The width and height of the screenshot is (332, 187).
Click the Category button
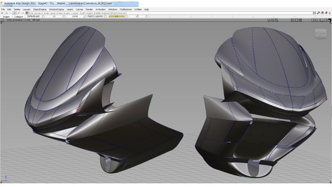tap(19, 17)
